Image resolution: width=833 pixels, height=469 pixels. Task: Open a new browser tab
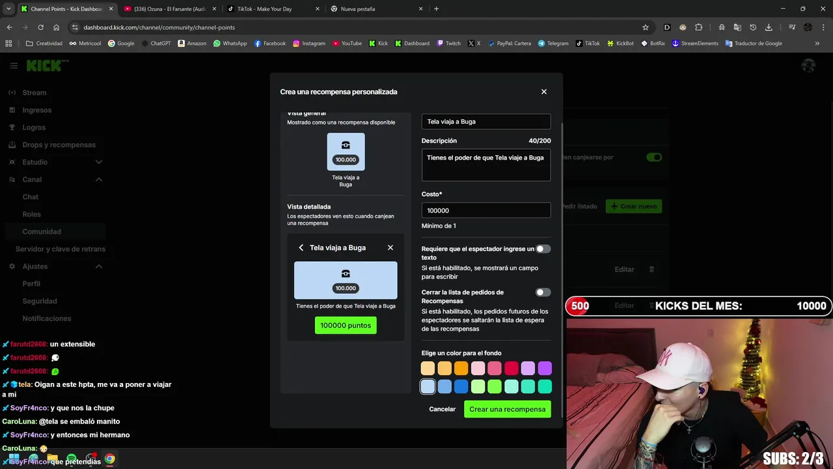pos(436,9)
